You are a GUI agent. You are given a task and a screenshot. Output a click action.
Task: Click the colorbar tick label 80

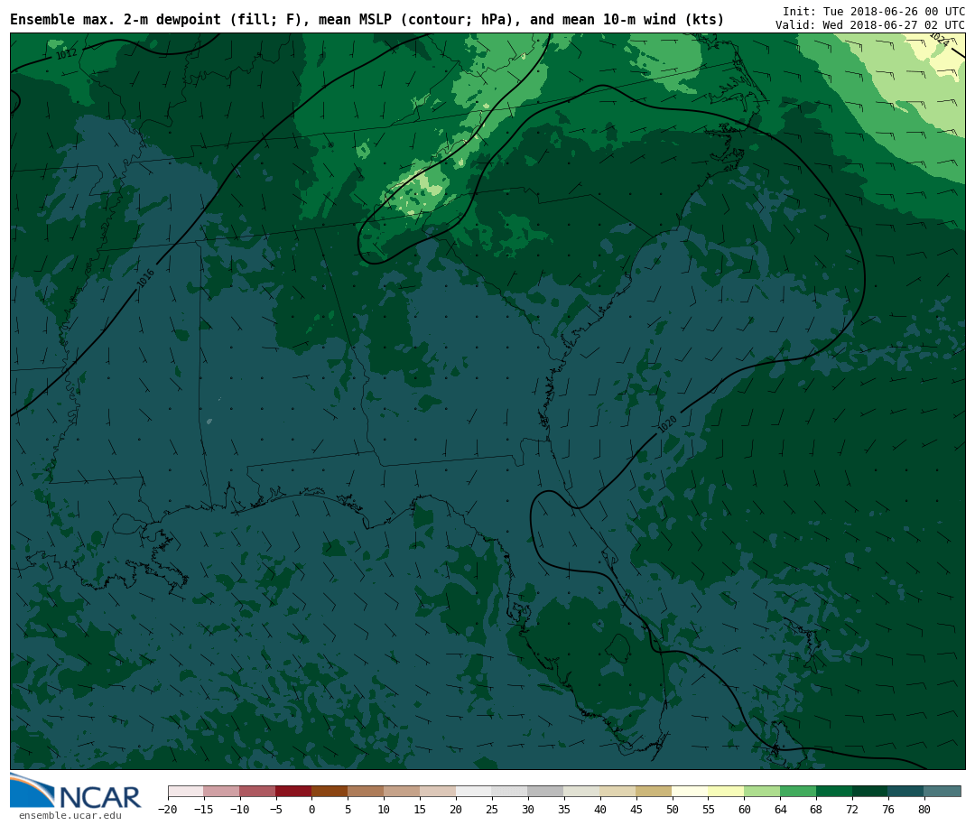[x=924, y=809]
